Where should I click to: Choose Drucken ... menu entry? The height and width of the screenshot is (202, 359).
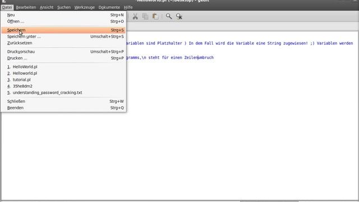[63, 58]
